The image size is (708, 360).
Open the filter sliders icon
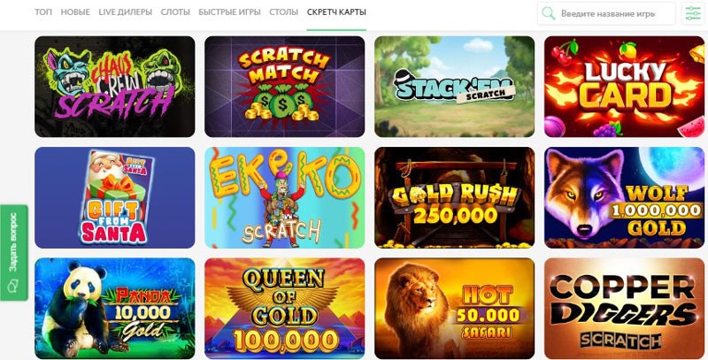pyautogui.click(x=693, y=13)
